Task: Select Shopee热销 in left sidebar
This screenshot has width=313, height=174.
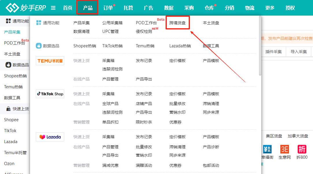Action: (x=15, y=76)
